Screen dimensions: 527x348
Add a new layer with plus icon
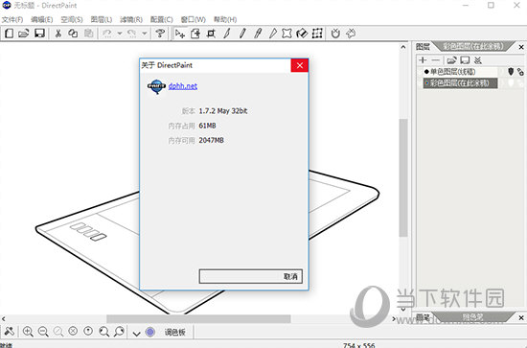423,59
